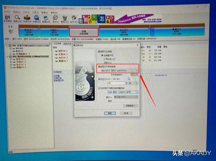Image resolution: width=216 pixels, height=161 pixels.
Task: Close the New Partition dialog with X
Action: tap(138, 45)
